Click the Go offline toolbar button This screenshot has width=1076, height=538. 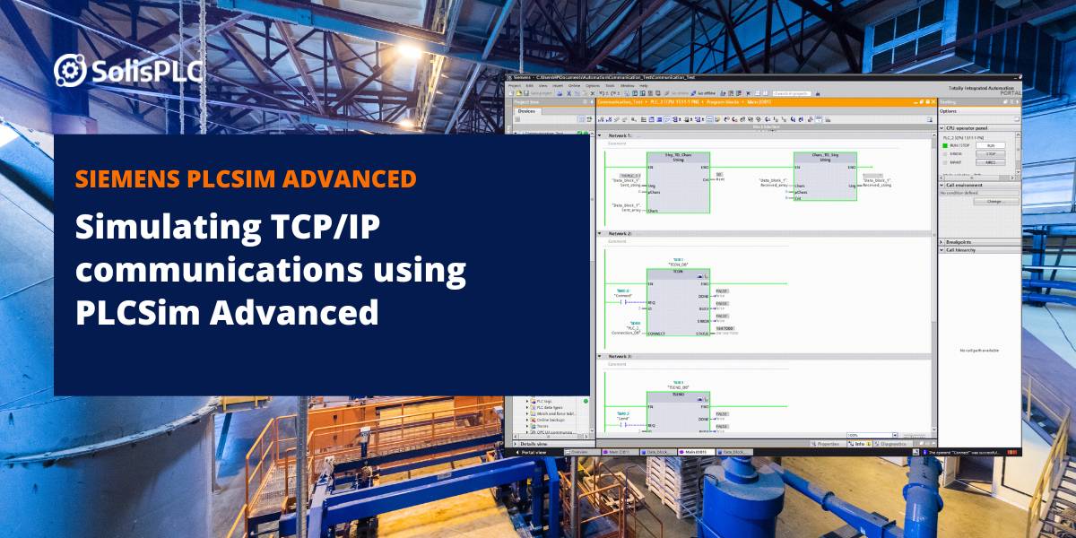coord(702,93)
